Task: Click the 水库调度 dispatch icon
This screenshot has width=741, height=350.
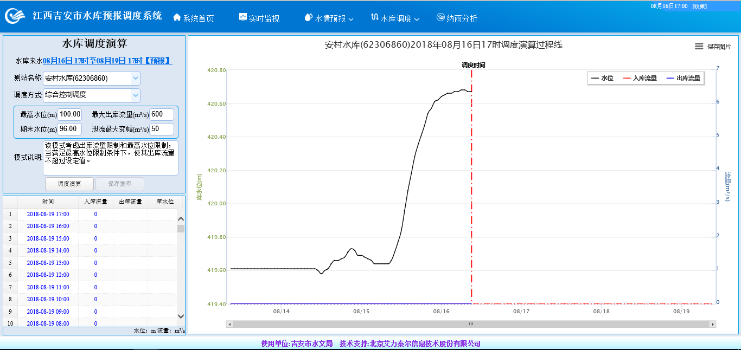Action: (x=374, y=17)
